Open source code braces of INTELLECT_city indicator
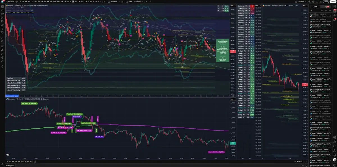 coord(28,13)
